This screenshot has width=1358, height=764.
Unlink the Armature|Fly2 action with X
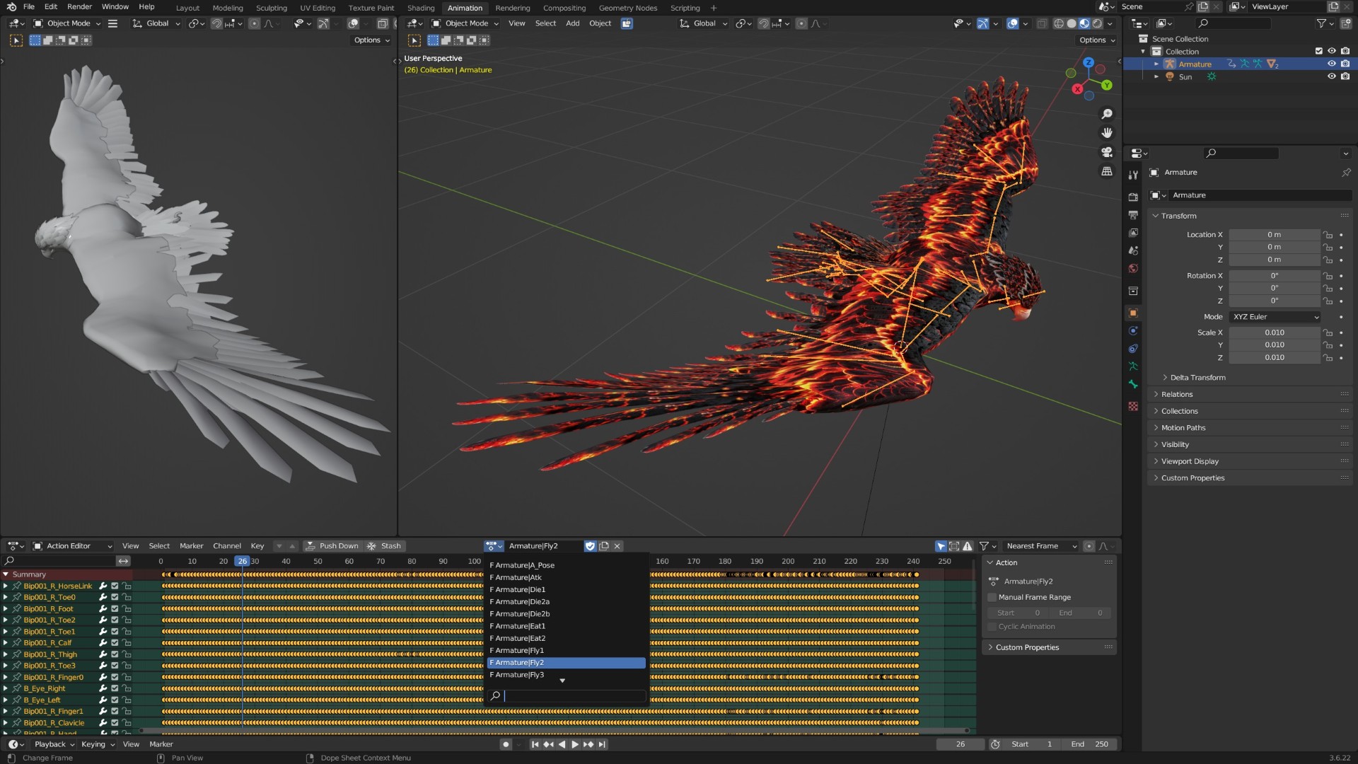point(617,546)
